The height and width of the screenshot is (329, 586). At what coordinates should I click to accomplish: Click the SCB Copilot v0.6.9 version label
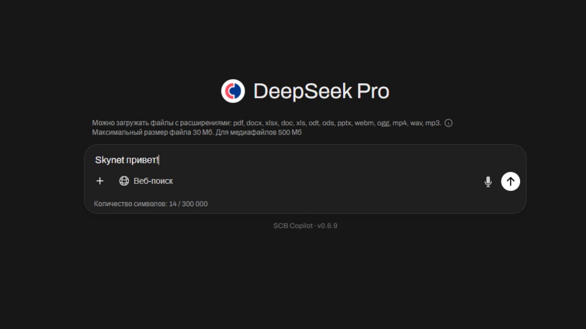click(305, 226)
